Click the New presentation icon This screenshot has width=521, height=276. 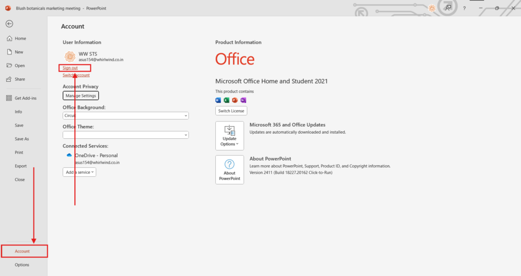pyautogui.click(x=9, y=52)
